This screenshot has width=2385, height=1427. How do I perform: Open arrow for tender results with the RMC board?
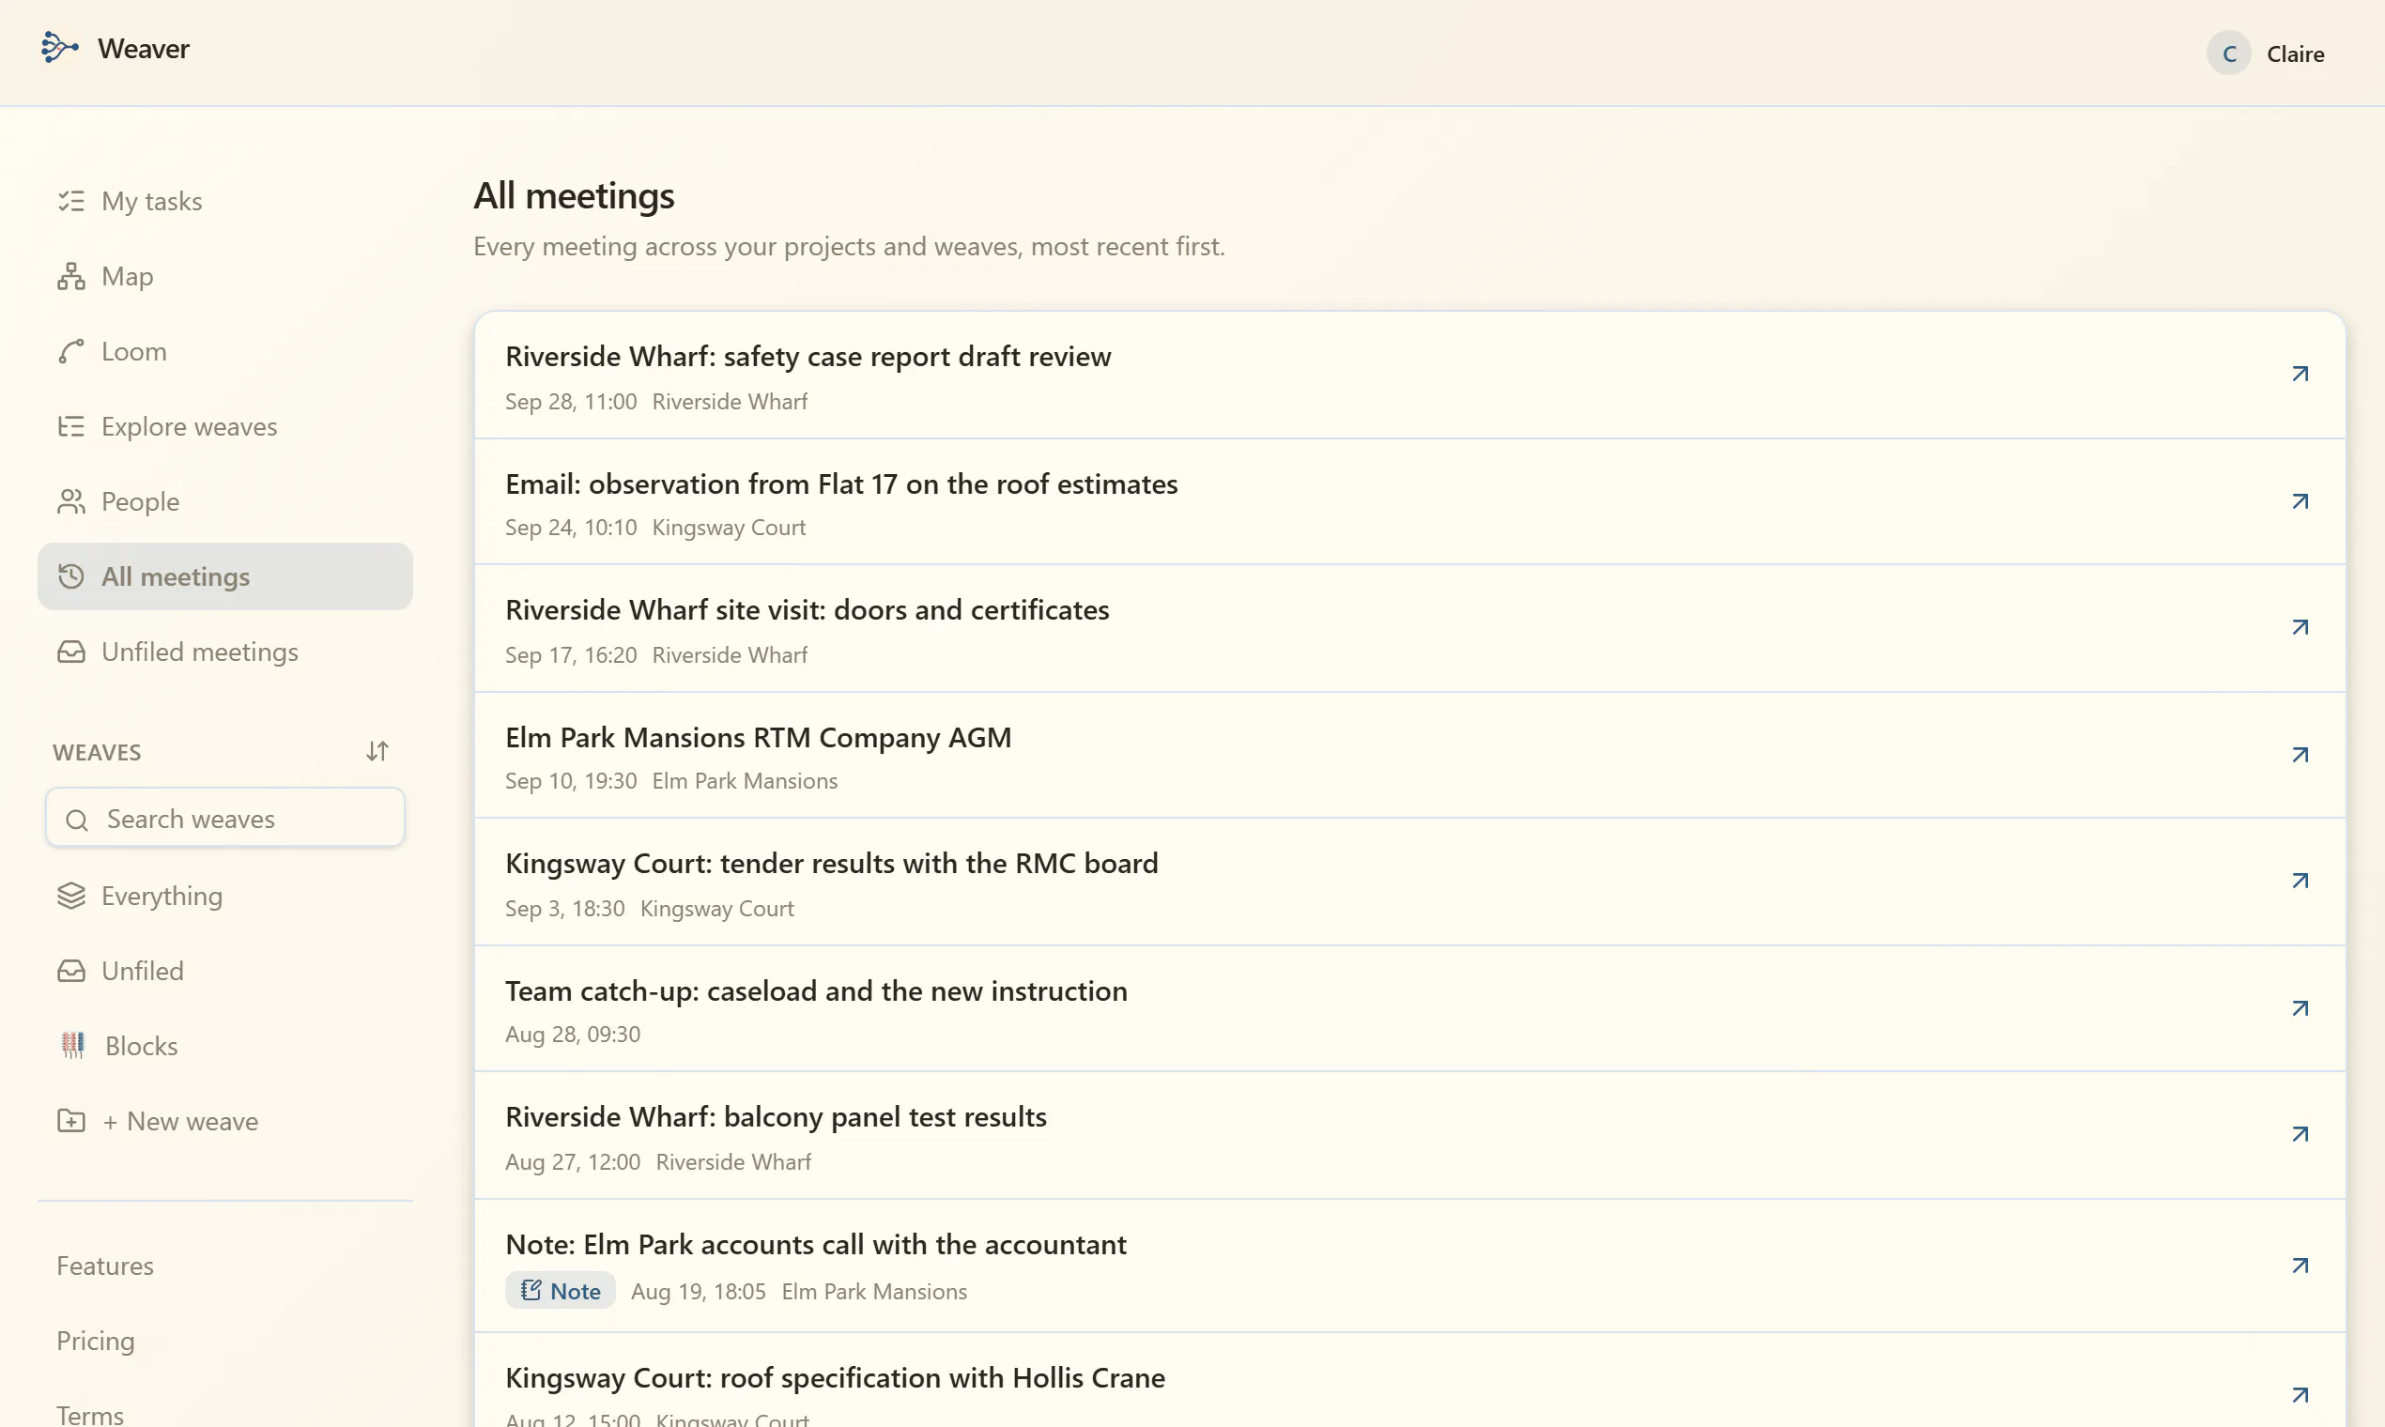pyautogui.click(x=2300, y=881)
